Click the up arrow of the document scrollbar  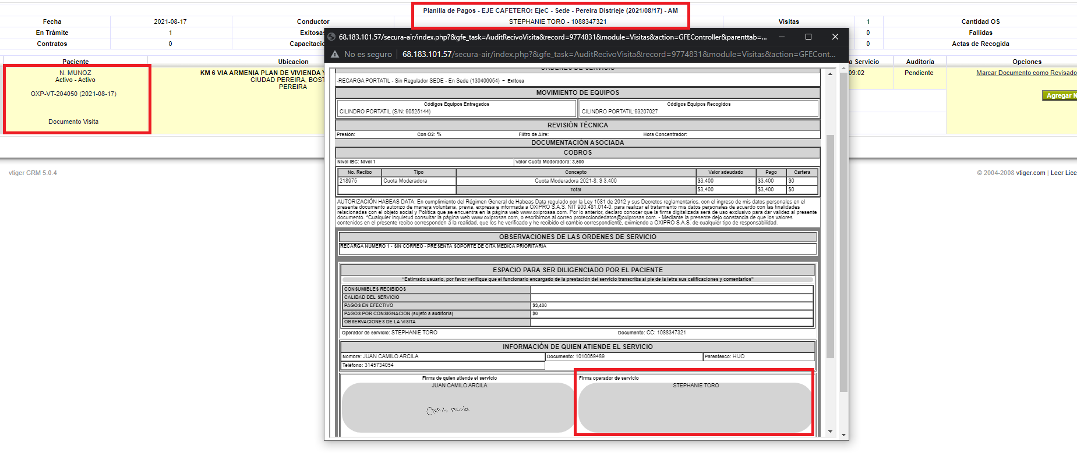[830, 74]
